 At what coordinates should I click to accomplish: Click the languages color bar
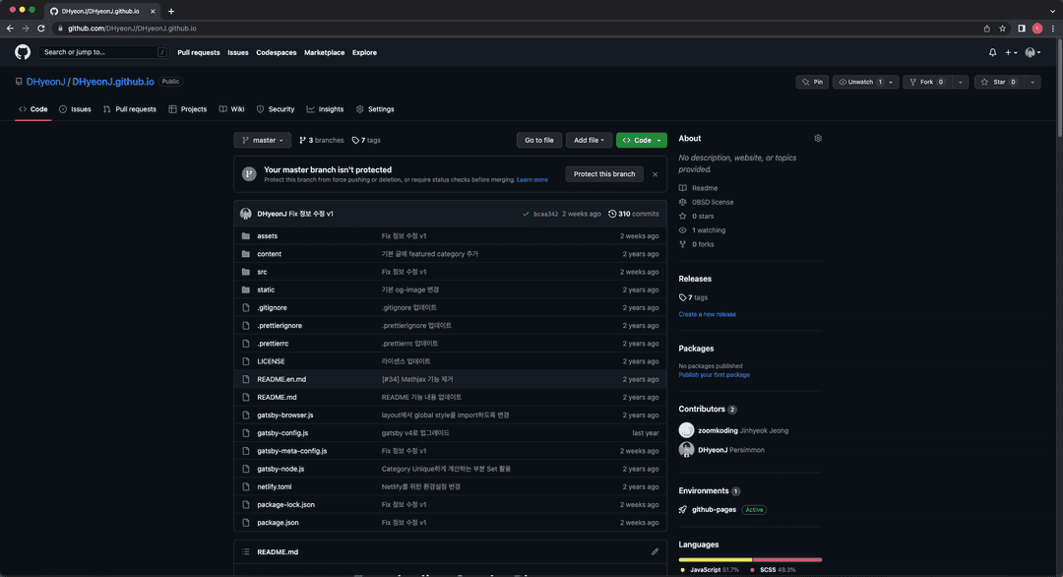pos(750,560)
